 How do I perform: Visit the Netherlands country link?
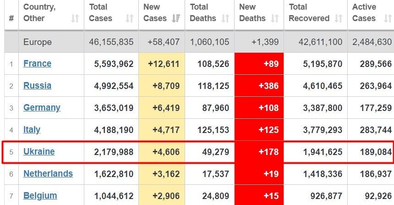click(x=48, y=174)
